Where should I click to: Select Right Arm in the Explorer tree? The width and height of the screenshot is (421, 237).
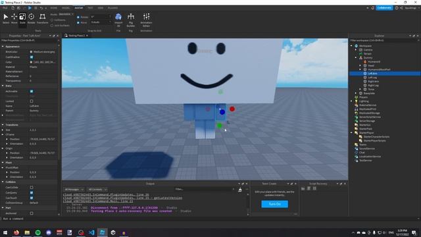pos(373,82)
